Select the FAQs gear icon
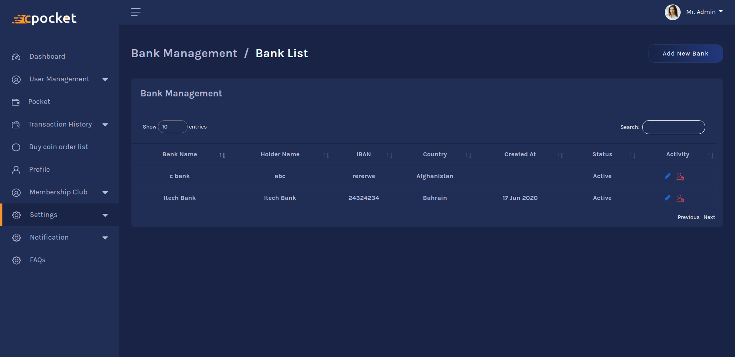 coord(16,260)
